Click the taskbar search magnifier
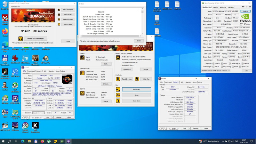The image size is (256, 144). (x=10, y=141)
